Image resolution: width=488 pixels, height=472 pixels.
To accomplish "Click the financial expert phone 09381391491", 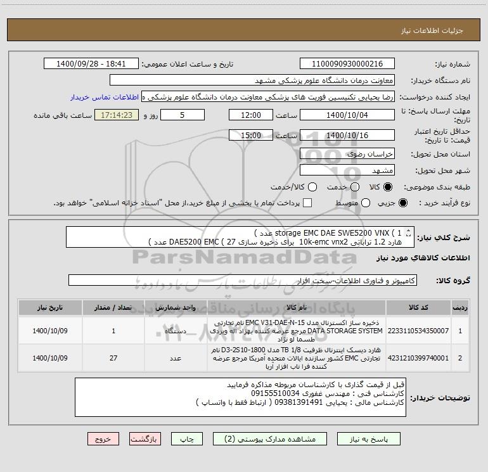I will 299,402.
